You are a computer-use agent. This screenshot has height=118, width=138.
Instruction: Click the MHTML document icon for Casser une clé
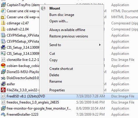click(x=3, y=17)
